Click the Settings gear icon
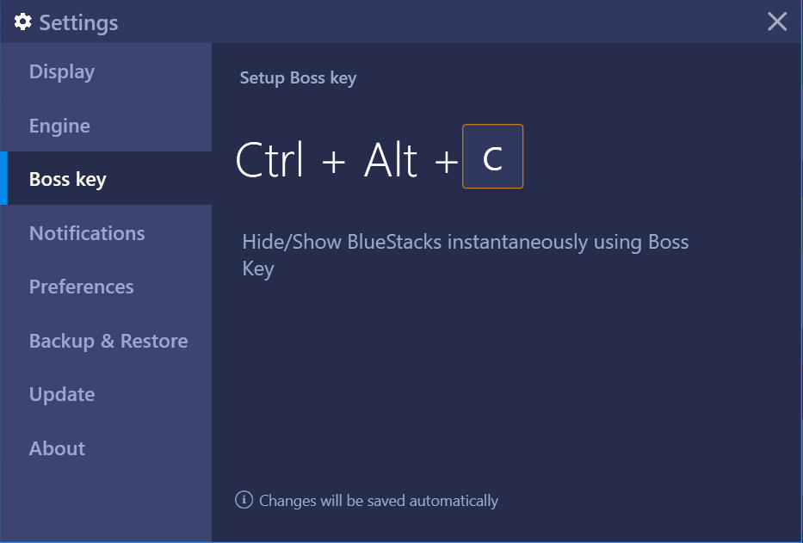 (22, 22)
